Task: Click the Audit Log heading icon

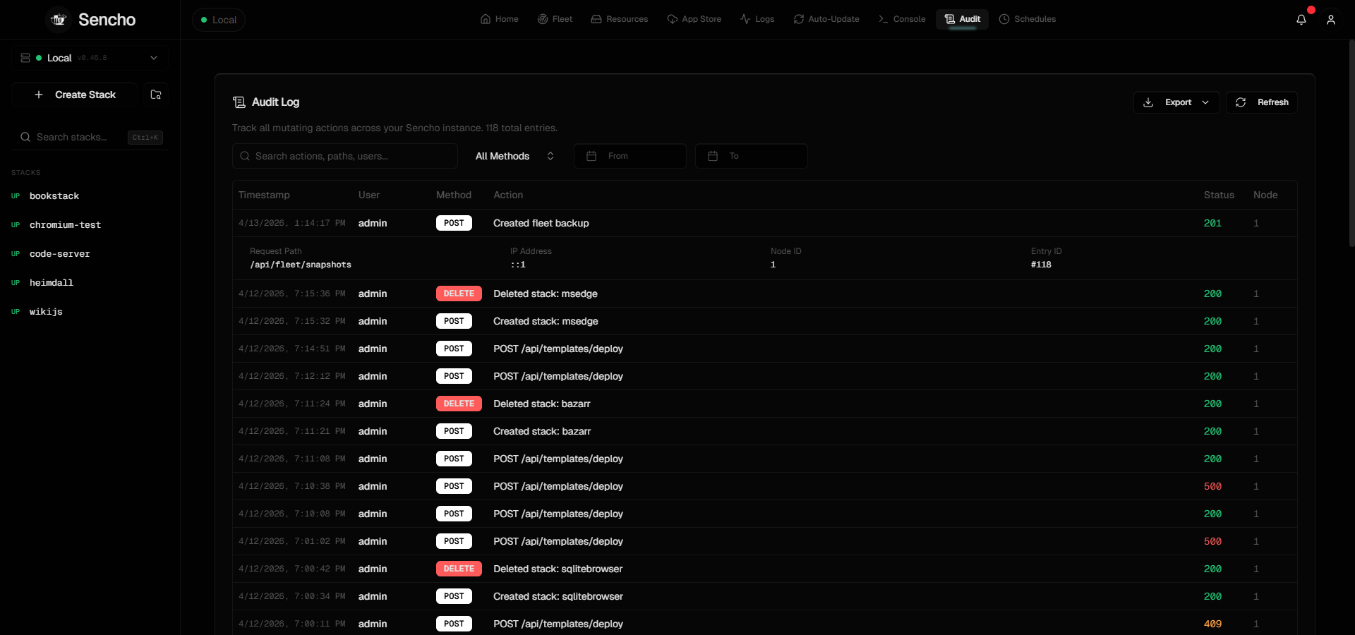Action: [239, 102]
